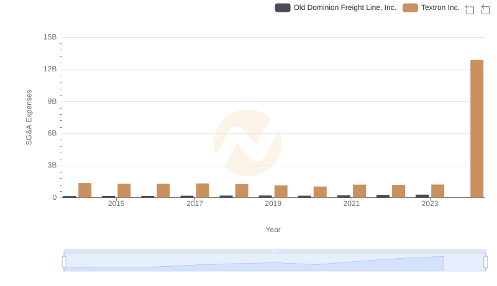Click the right data zoom slider handle
Viewport: 497px width, 286px height.
(485, 262)
